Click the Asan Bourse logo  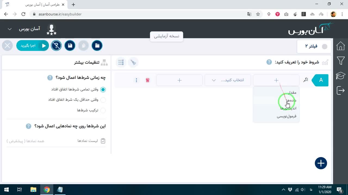tap(311, 29)
